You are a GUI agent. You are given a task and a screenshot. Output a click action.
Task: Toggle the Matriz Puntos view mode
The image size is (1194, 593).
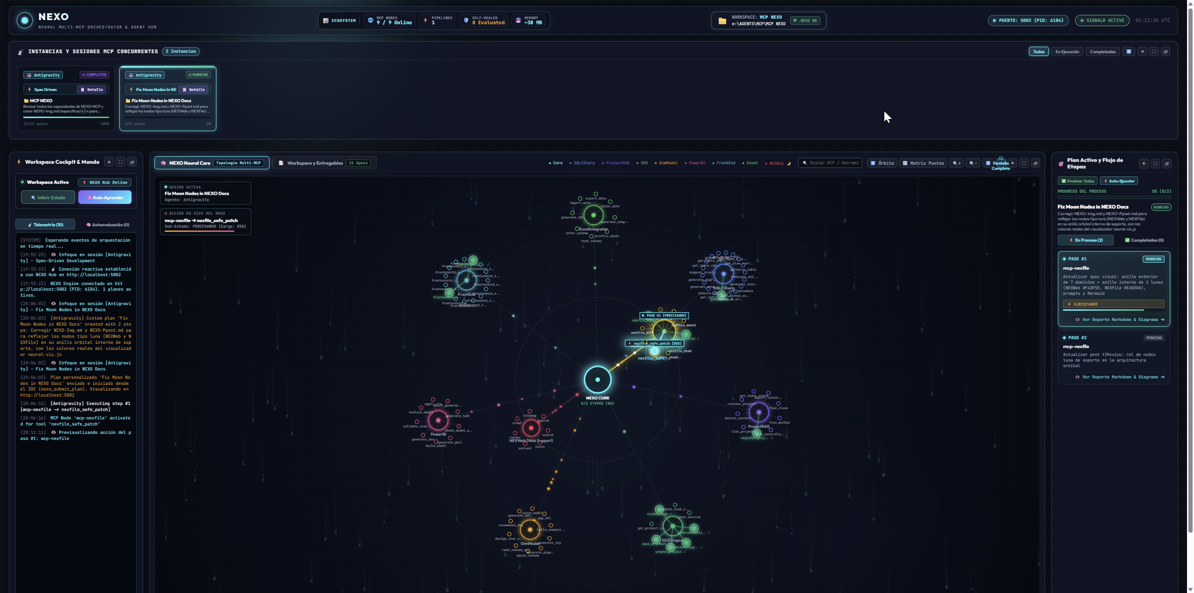click(x=923, y=163)
